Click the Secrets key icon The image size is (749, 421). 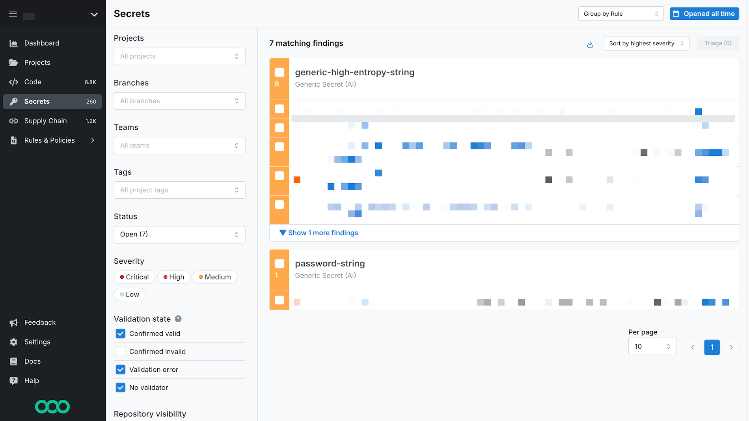tap(13, 101)
